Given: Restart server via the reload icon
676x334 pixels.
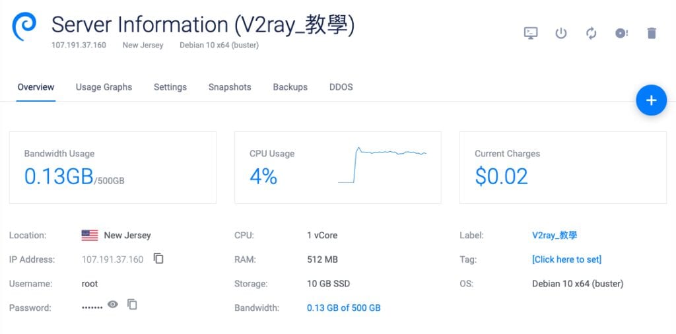Looking at the screenshot, I should (591, 33).
